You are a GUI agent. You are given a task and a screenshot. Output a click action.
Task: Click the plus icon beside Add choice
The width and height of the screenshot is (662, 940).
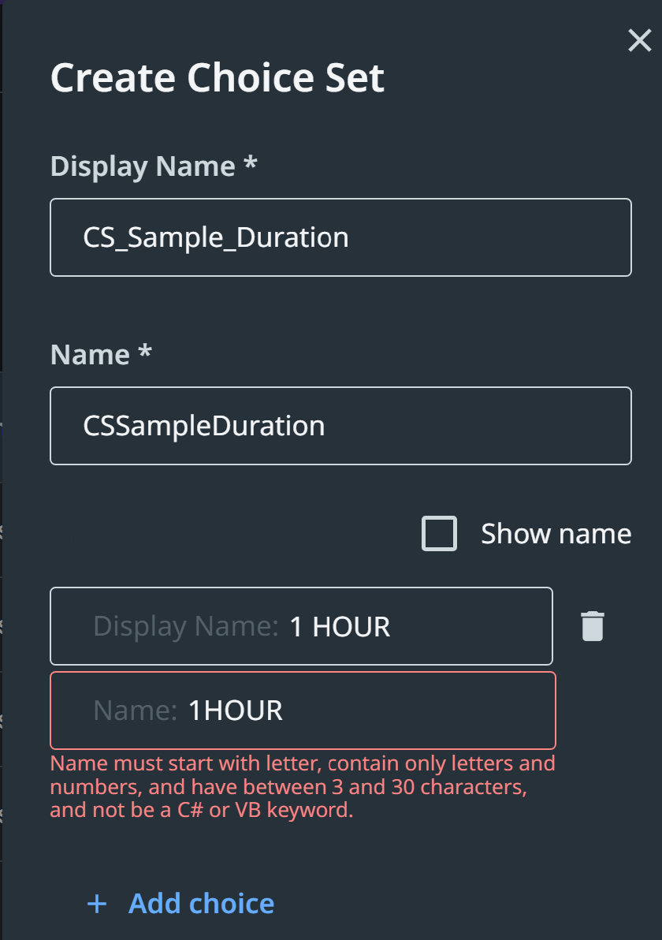[x=96, y=903]
